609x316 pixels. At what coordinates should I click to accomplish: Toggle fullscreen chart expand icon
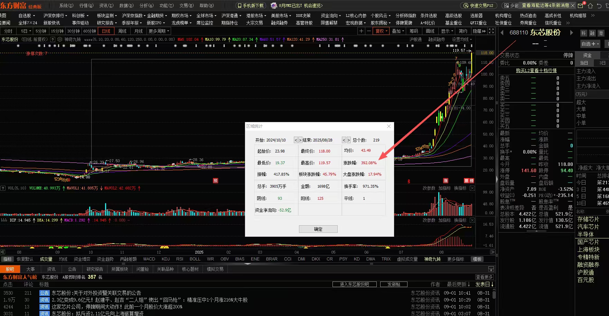(491, 31)
